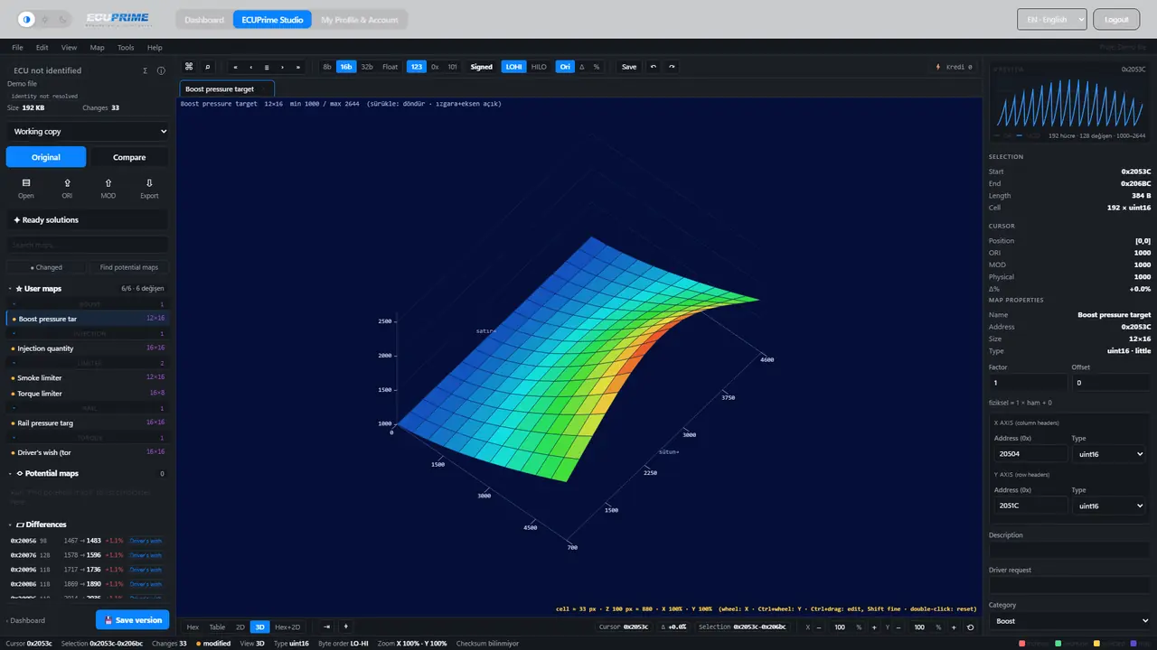Reset zoom with circular arrow icon
Screen dimensions: 1157x650
[971, 627]
